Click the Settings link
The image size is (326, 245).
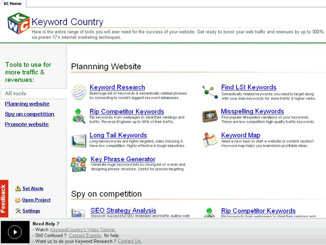coord(31,211)
